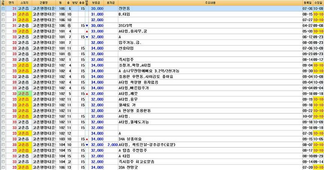Click the 건물명 column header

(44, 3)
